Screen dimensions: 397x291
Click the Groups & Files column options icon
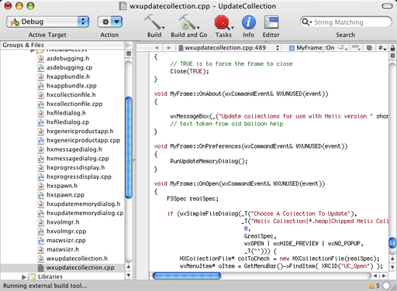tap(128, 45)
